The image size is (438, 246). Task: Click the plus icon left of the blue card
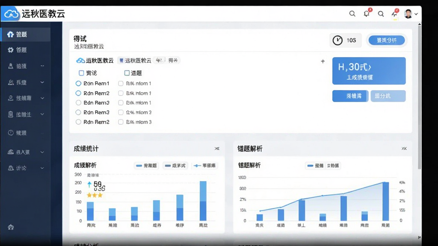tap(323, 61)
